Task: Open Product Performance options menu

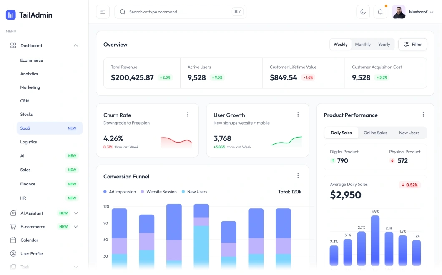Action: point(423,115)
